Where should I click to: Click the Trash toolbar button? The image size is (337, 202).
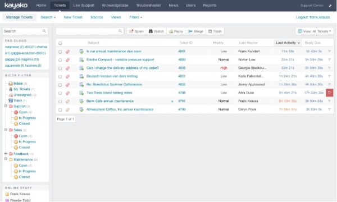tap(215, 31)
